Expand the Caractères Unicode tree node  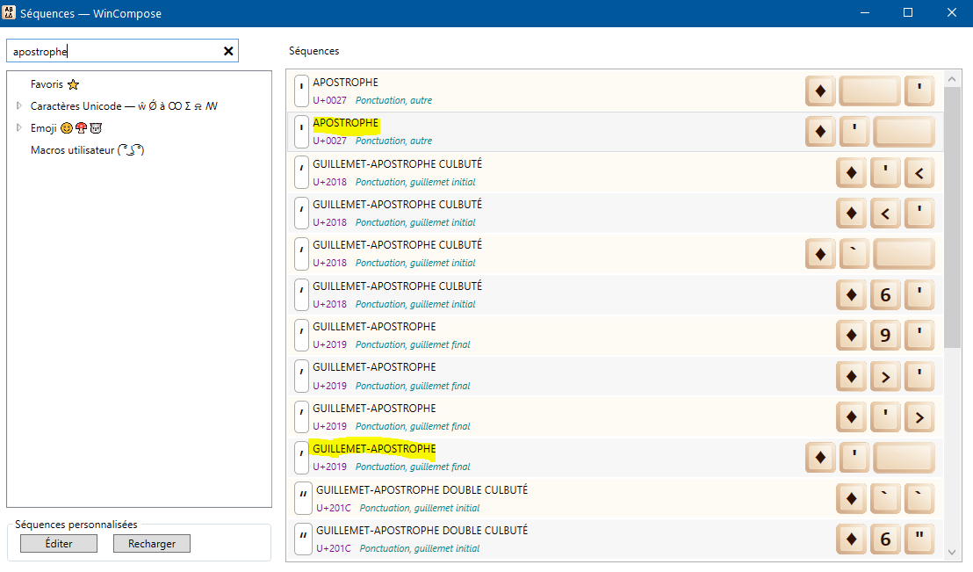(x=19, y=105)
